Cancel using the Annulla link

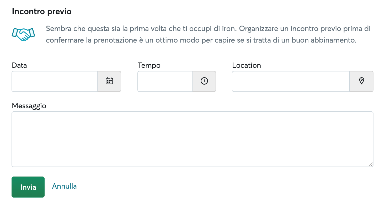pos(65,186)
